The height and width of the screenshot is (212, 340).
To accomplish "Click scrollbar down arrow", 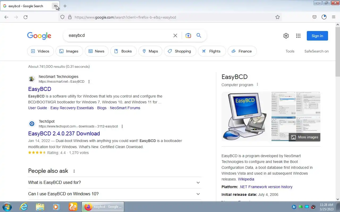I will (x=338, y=199).
